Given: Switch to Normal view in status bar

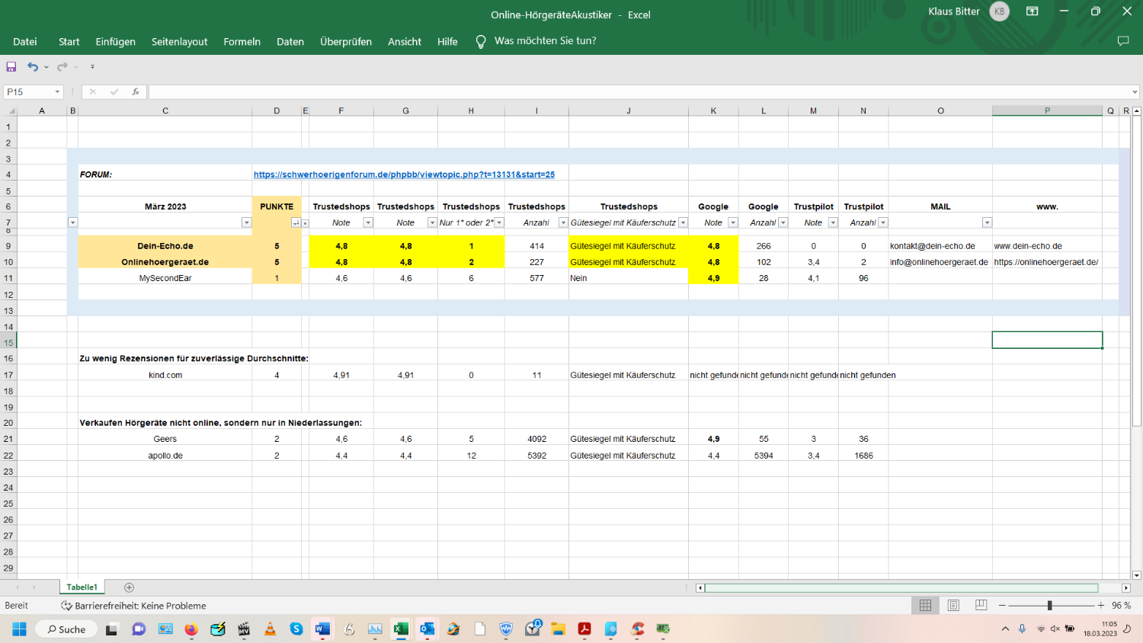Looking at the screenshot, I should click(x=925, y=605).
